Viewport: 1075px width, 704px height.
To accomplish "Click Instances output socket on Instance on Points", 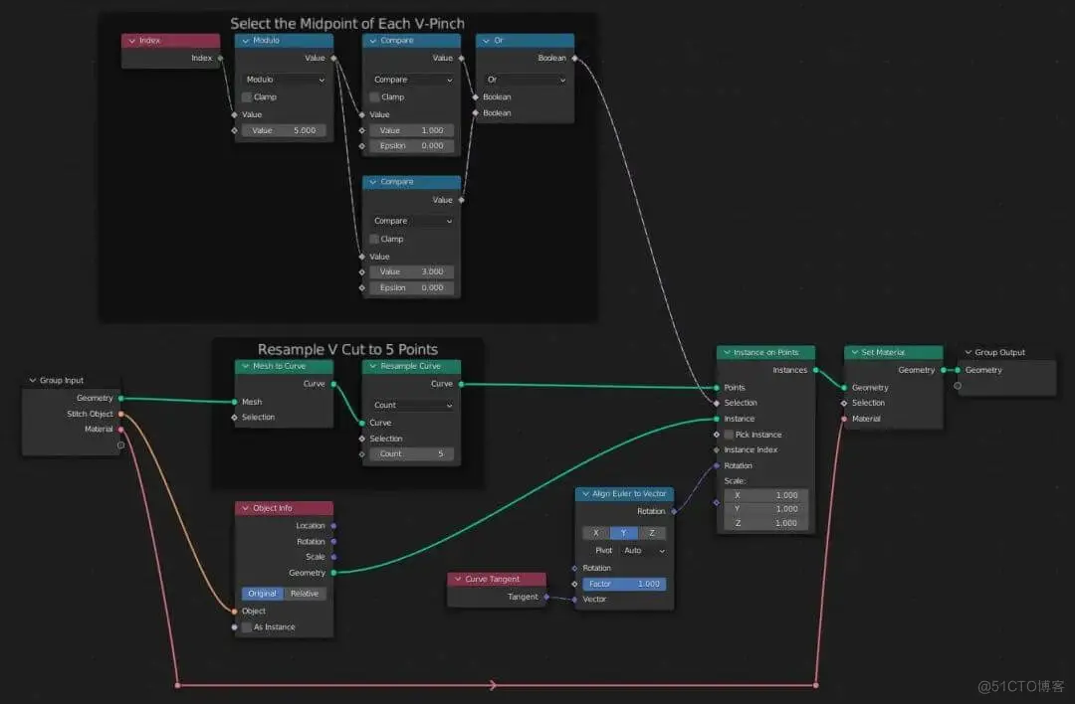I will (816, 370).
